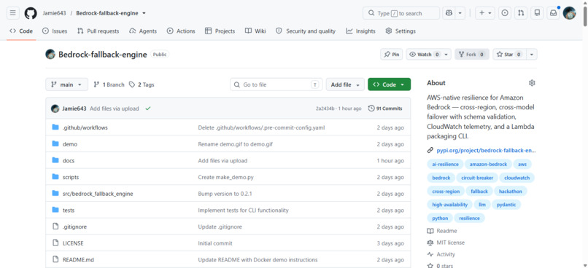The height and width of the screenshot is (268, 588).
Task: Open the pypi.org project link
Action: [x=486, y=151]
